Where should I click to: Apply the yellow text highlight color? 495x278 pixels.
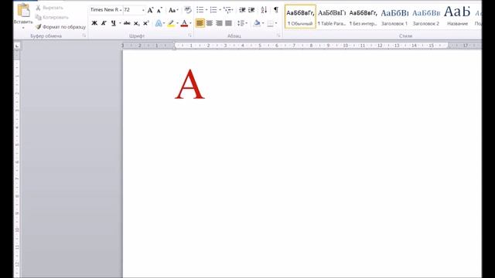pos(171,23)
